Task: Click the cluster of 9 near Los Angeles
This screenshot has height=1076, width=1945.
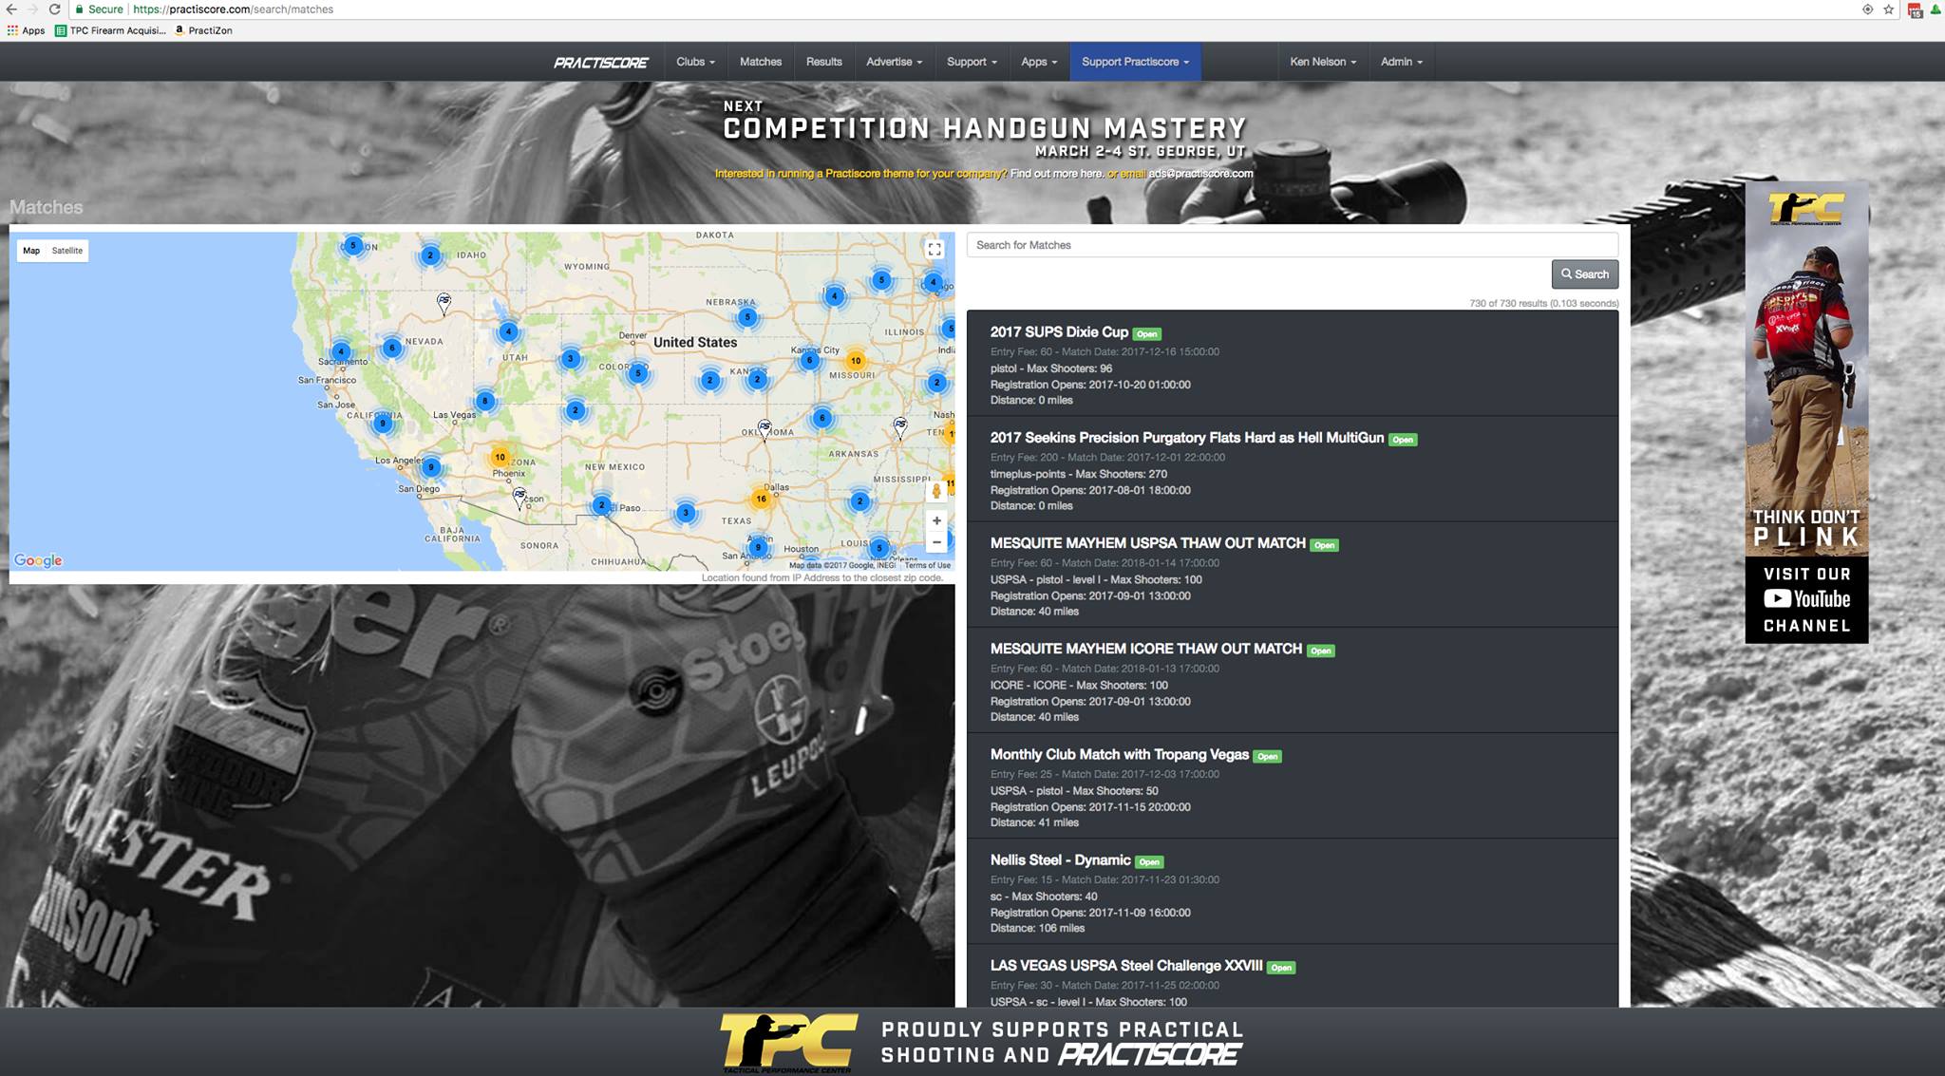Action: [x=431, y=466]
